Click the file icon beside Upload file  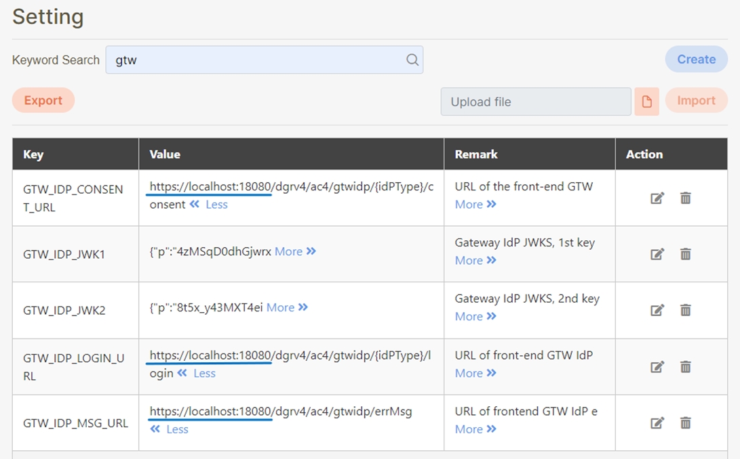[x=646, y=102]
